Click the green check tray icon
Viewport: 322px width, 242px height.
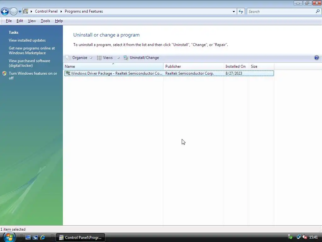[x=290, y=237]
